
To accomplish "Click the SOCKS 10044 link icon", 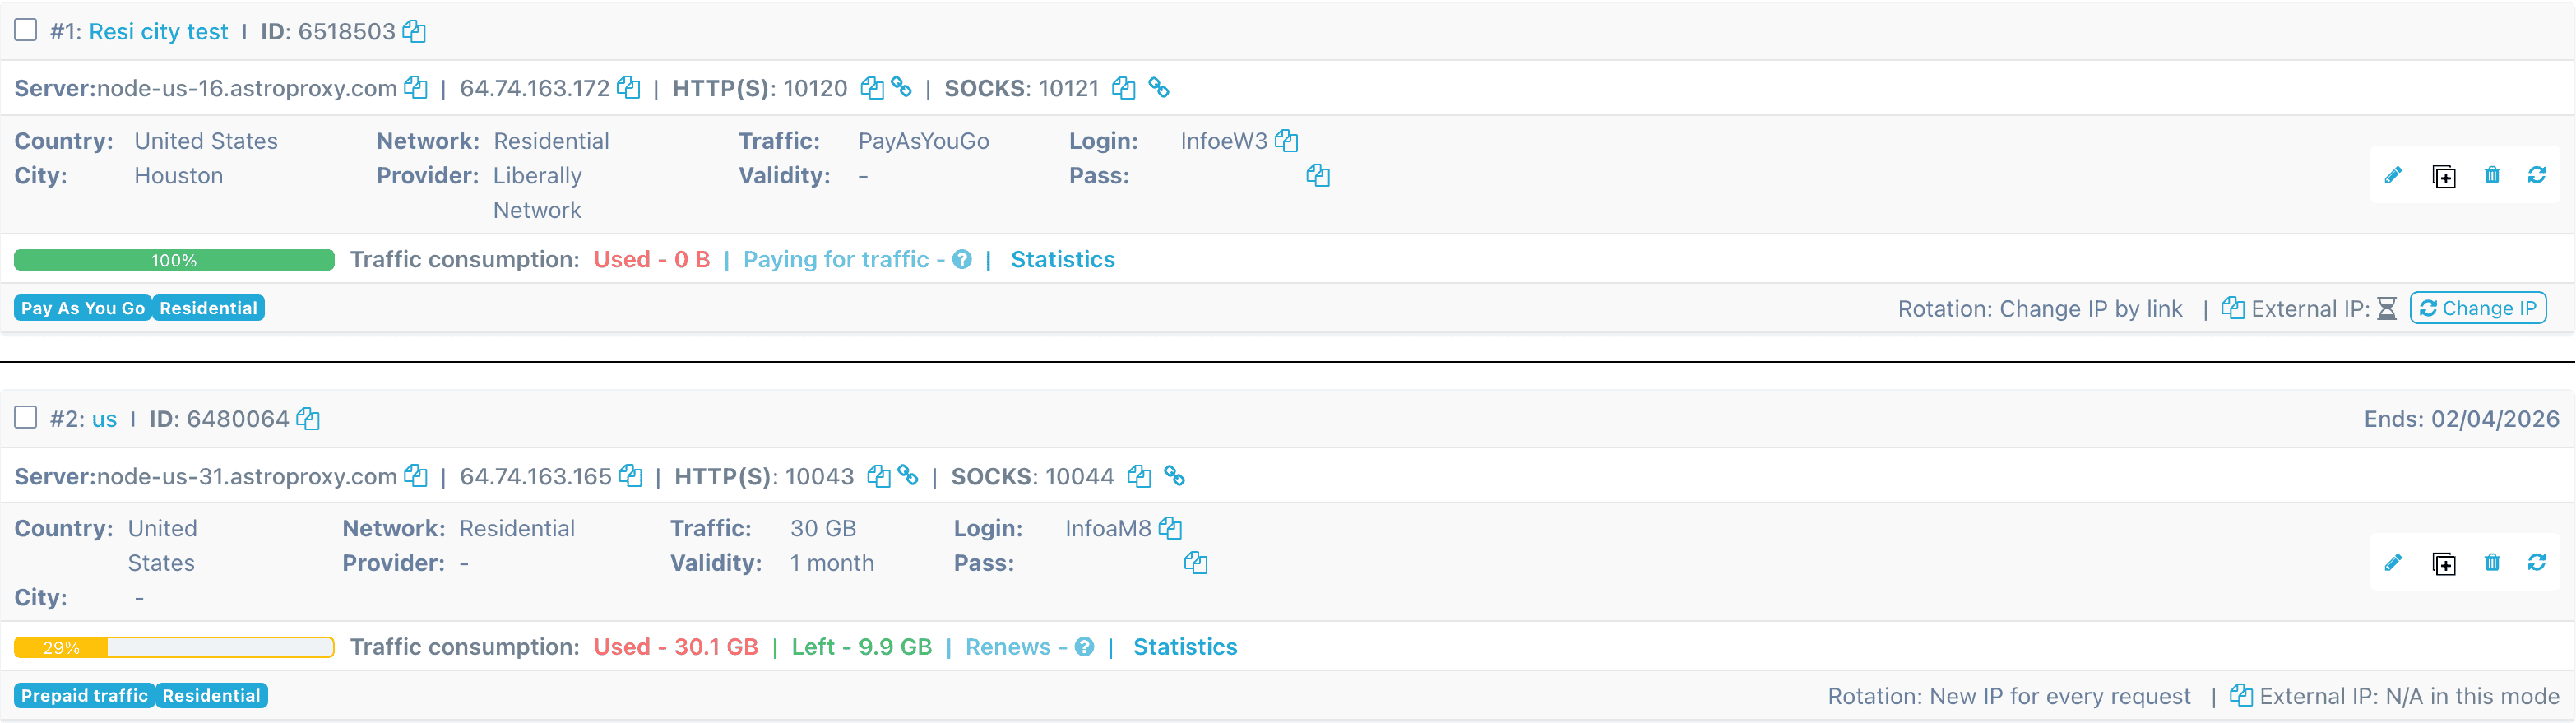I will (1175, 476).
